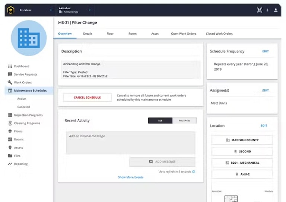Switch to the Overview tab

tap(65, 34)
